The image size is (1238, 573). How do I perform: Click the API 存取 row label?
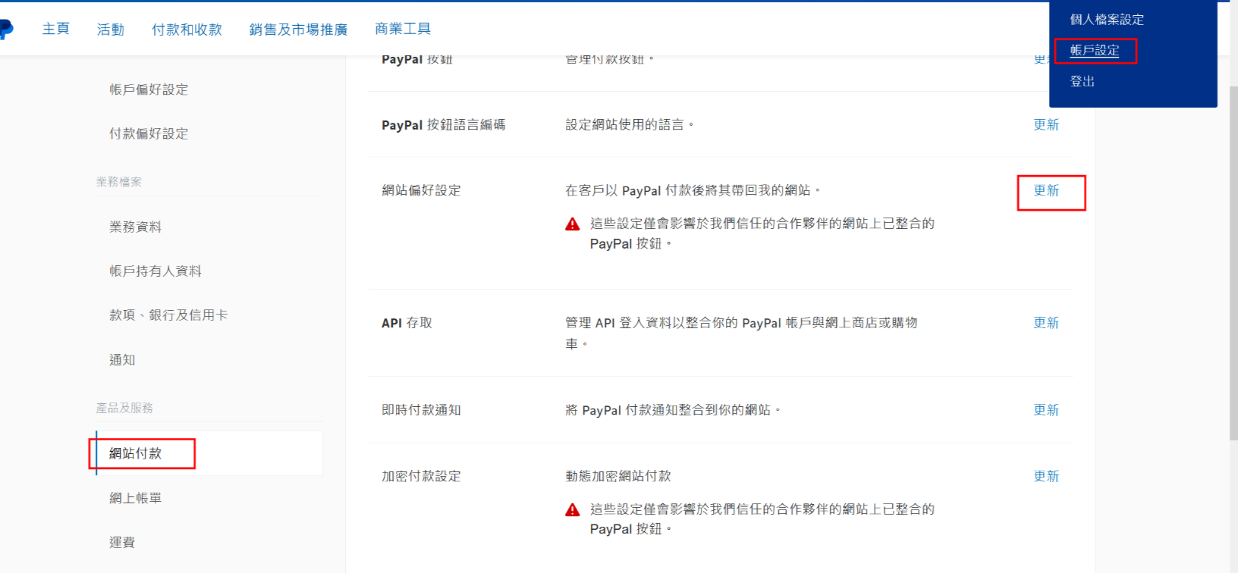(x=407, y=323)
